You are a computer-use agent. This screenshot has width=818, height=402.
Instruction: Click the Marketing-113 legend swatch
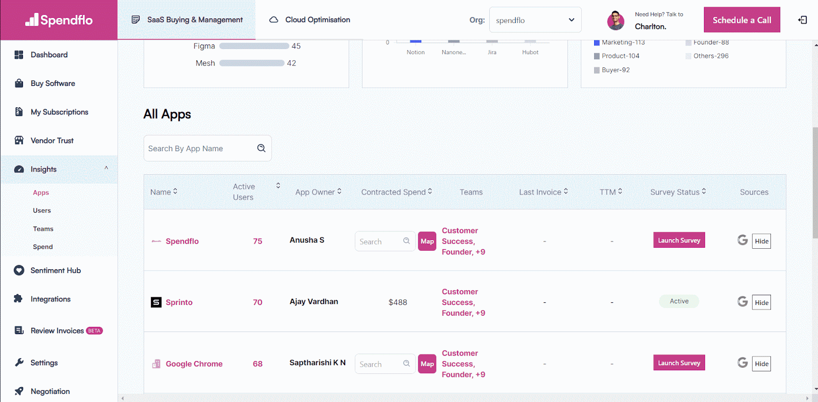point(597,42)
